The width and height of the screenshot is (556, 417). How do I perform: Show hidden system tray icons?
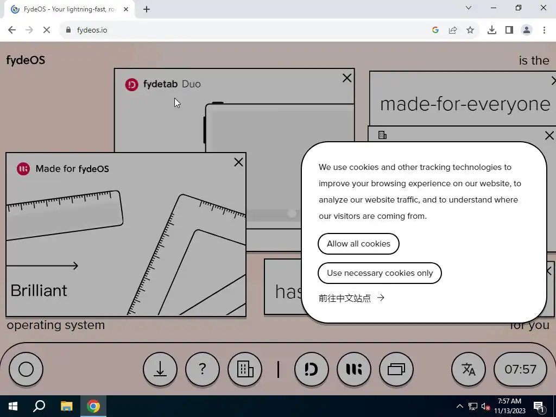tap(459, 406)
